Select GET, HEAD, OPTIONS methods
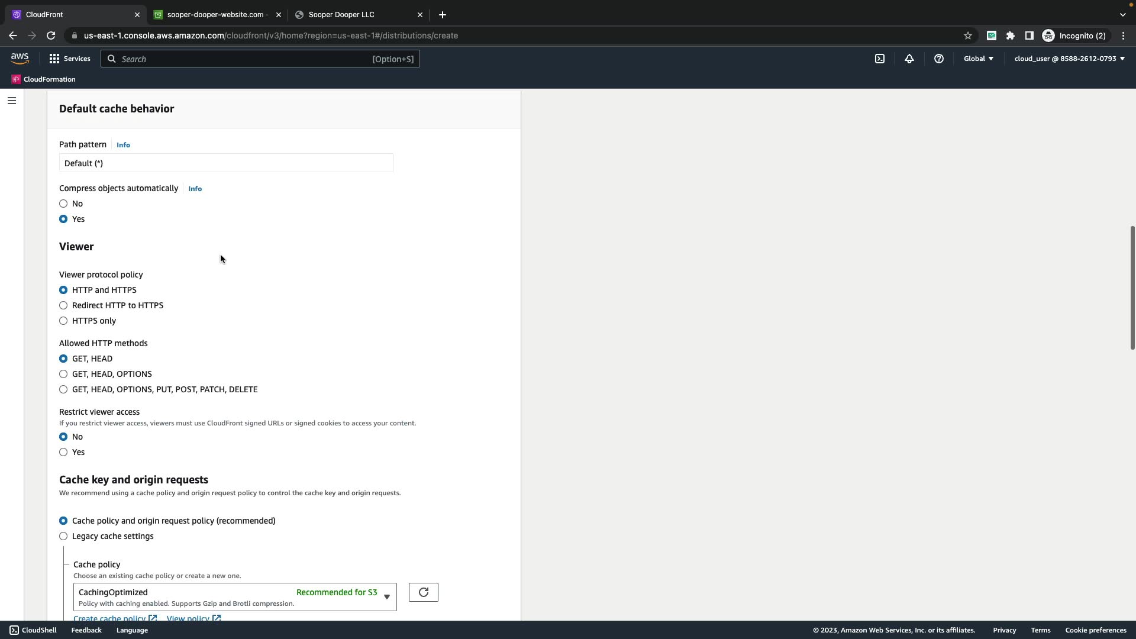 (63, 374)
